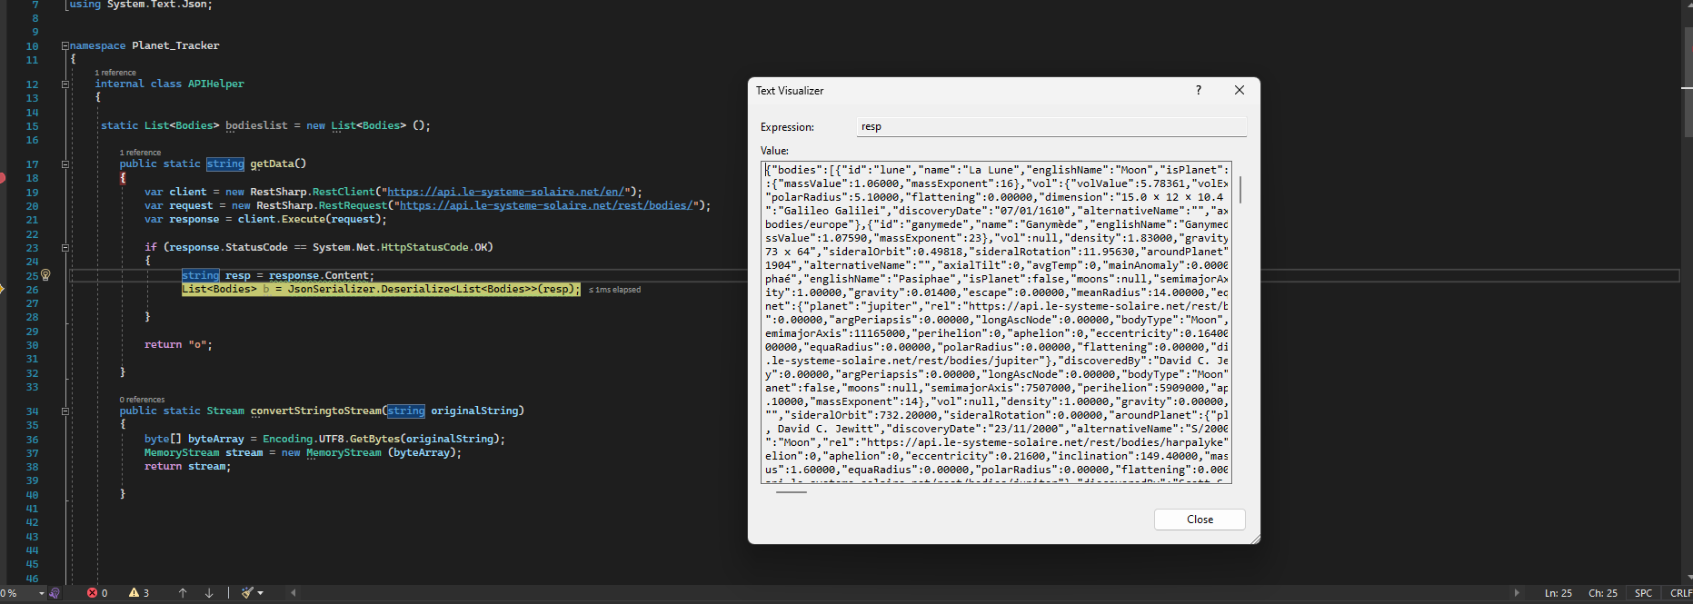
Task: Click inside the Value JSON text area
Action: (x=996, y=322)
